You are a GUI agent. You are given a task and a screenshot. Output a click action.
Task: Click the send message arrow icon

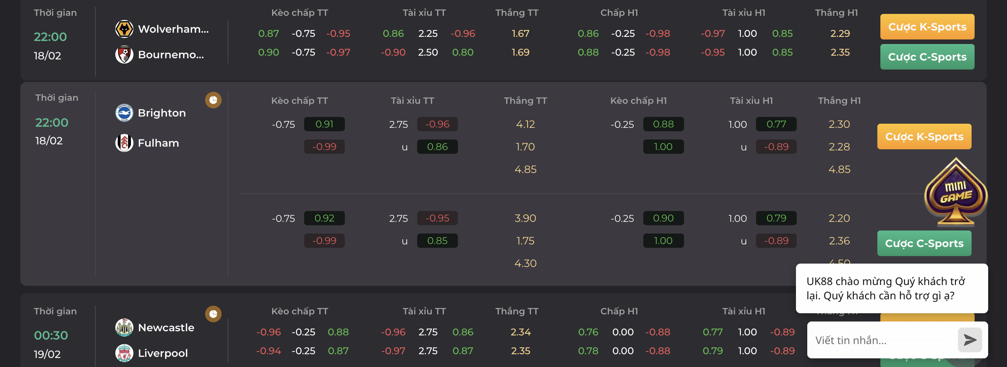tap(970, 340)
